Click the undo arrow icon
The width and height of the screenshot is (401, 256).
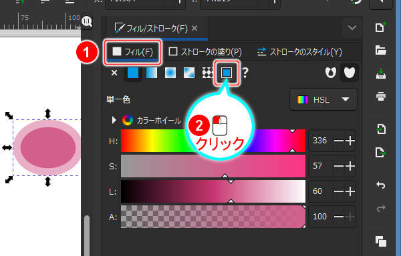click(380, 185)
